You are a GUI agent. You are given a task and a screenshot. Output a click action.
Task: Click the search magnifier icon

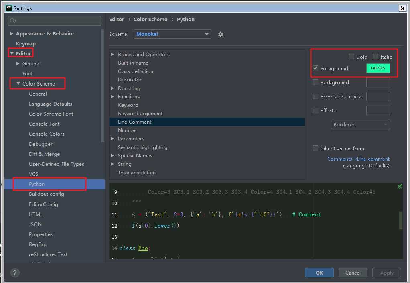[x=12, y=20]
